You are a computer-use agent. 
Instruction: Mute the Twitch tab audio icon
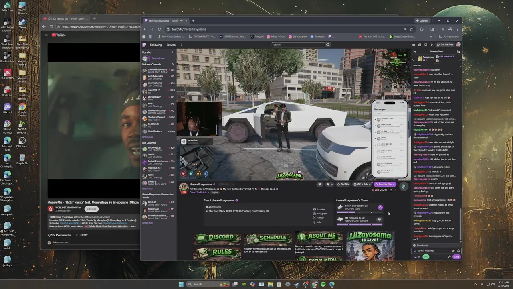coord(181,21)
